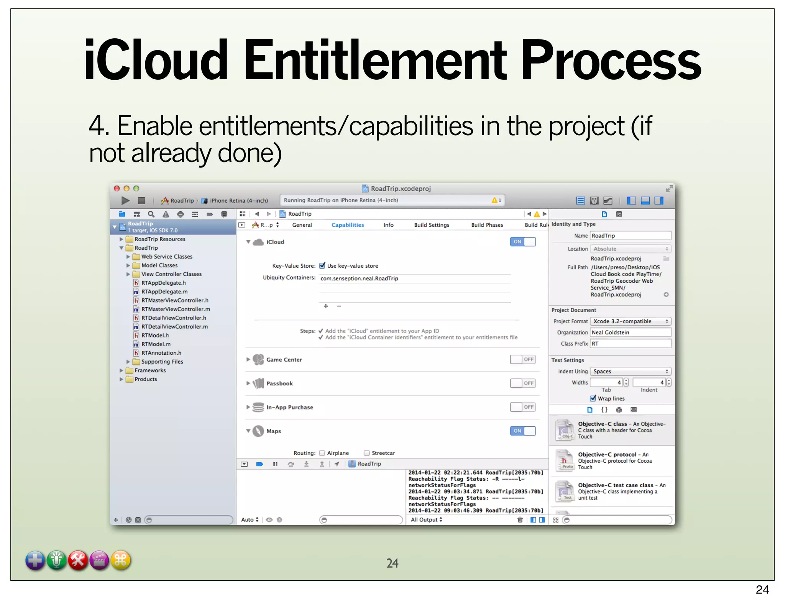The height and width of the screenshot is (606, 785).
Task: Open the Debug navigator
Action: [195, 214]
